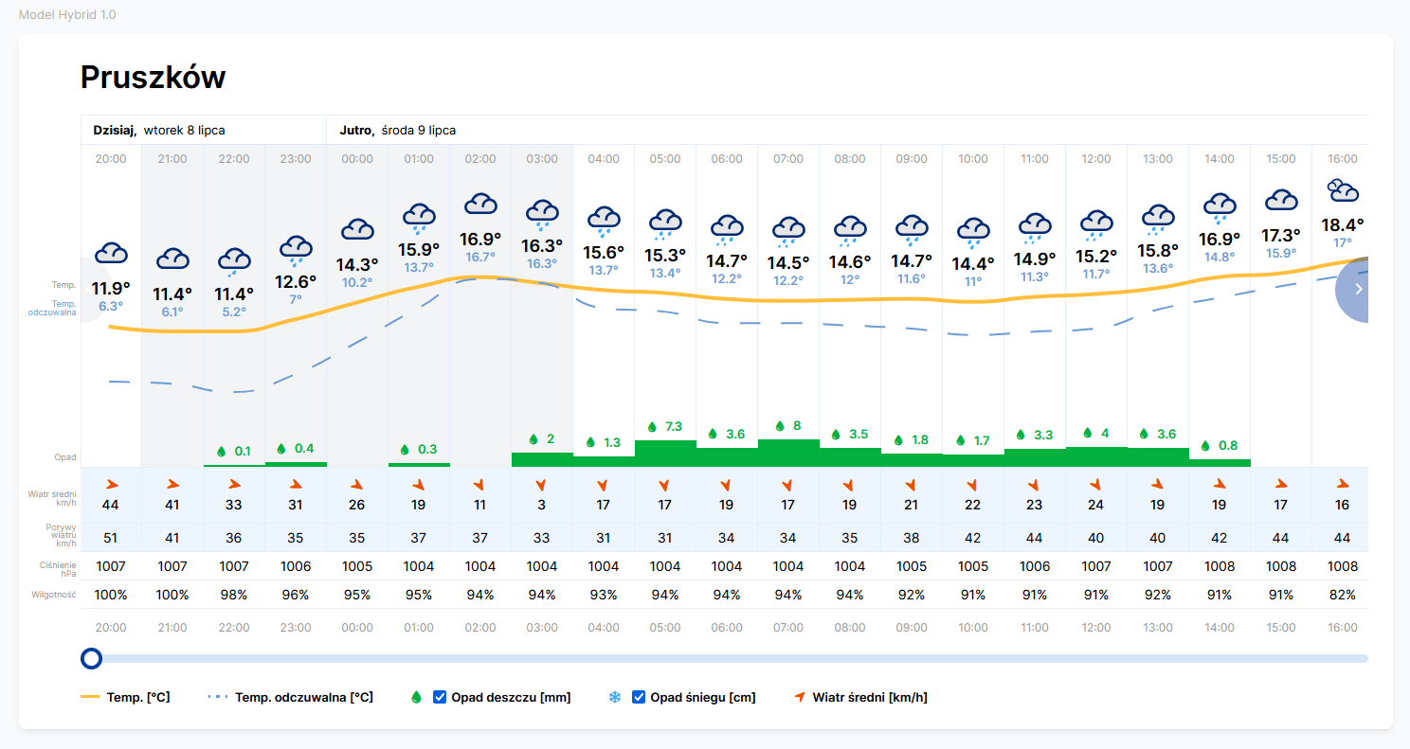
Task: Uncheck the Opad śniegu [cm] checkbox
Action: pyautogui.click(x=639, y=698)
